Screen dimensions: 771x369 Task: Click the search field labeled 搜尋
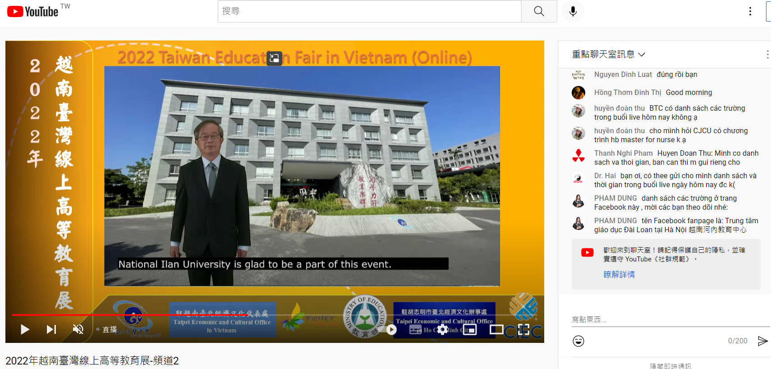click(369, 11)
